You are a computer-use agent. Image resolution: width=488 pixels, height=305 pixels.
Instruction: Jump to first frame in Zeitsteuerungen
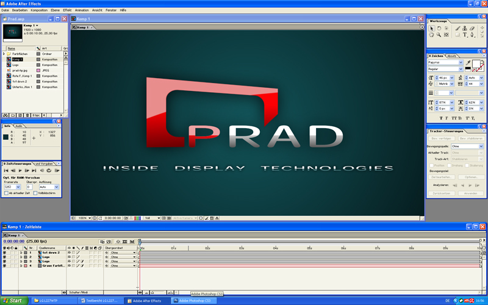click(x=6, y=171)
